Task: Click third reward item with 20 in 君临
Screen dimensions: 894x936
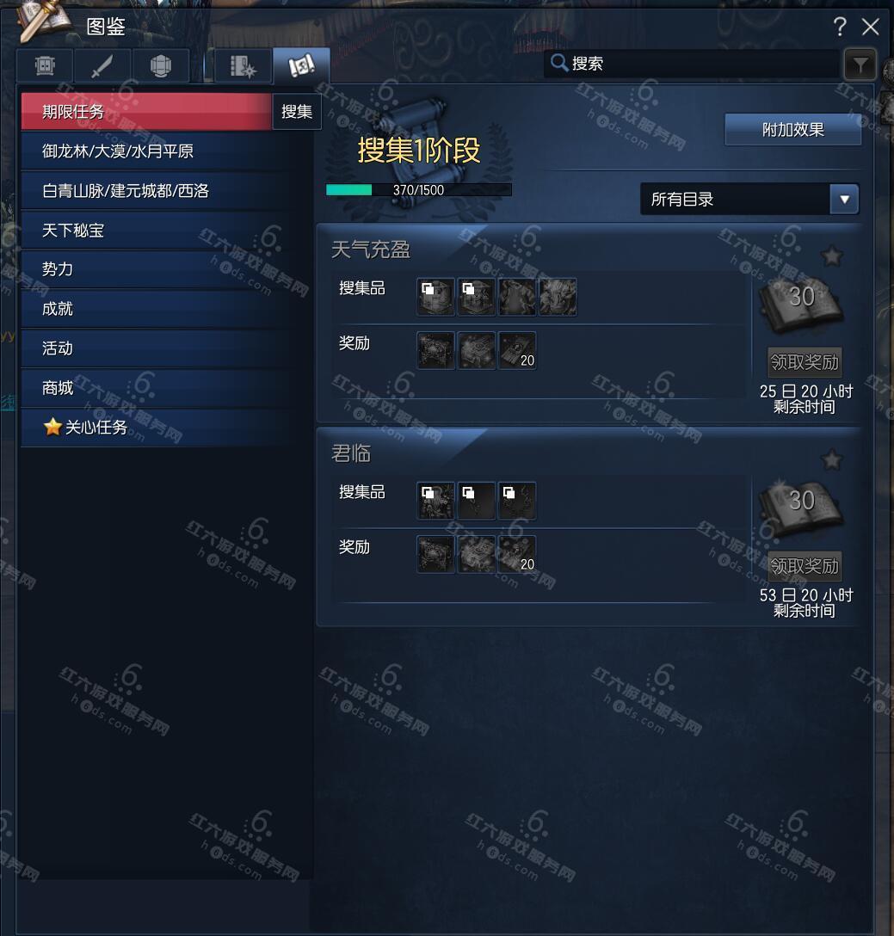Action: pos(517,554)
